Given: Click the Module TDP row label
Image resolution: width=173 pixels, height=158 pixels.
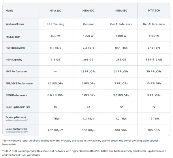Looking at the screenshot, I should click(13, 36).
